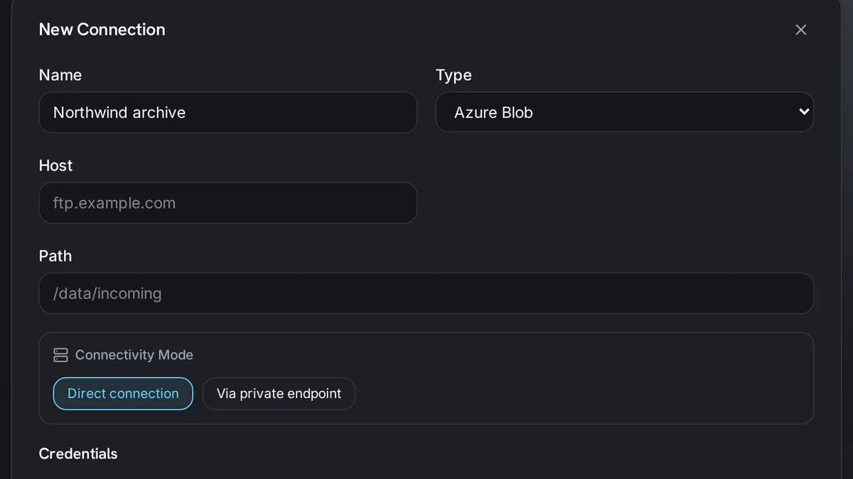Click the New Connection title

[102, 29]
